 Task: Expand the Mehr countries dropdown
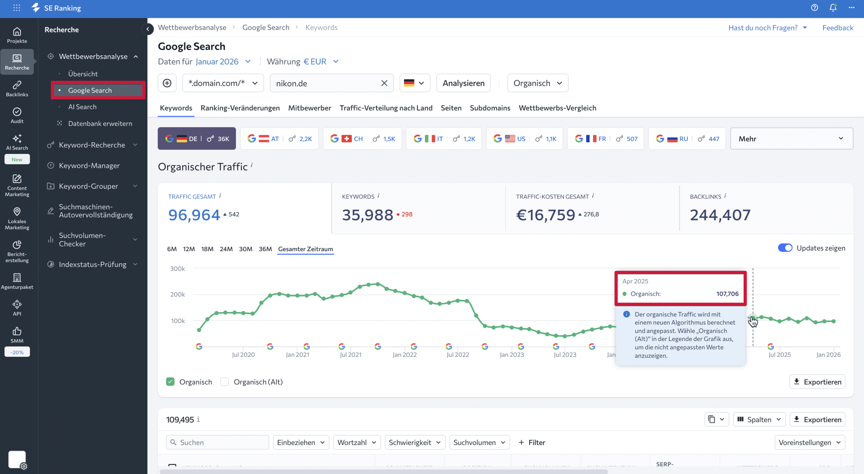pos(791,138)
